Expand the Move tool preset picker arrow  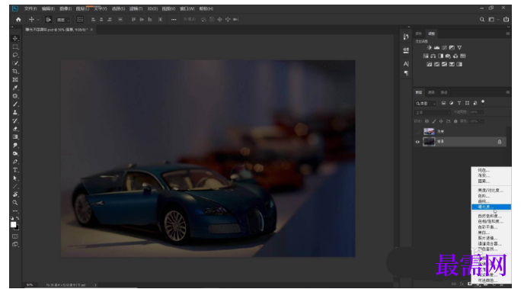38,20
